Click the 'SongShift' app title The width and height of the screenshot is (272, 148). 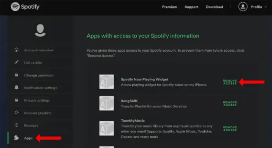click(129, 101)
